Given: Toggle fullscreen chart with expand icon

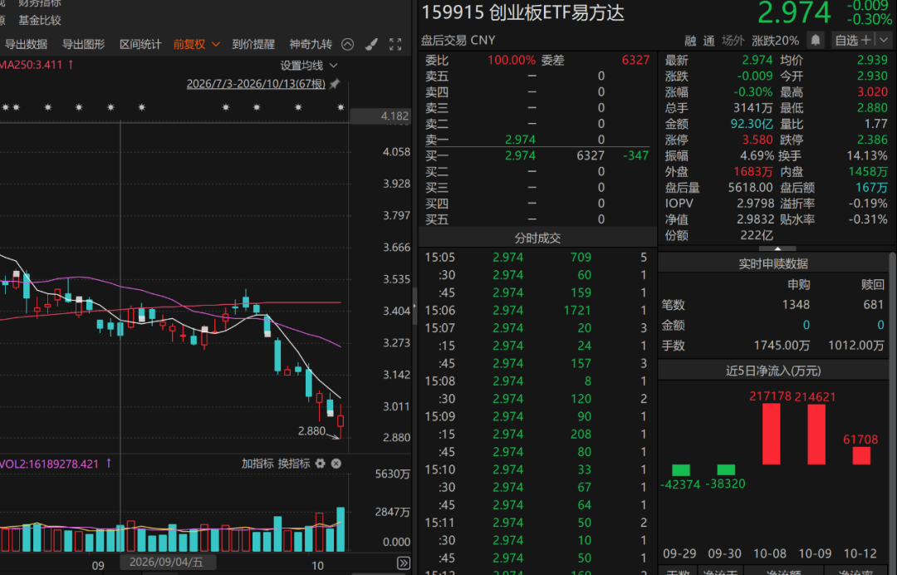Looking at the screenshot, I should pyautogui.click(x=395, y=44).
